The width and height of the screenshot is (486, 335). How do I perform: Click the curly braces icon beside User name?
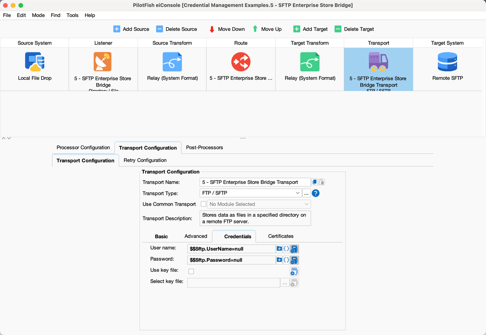[x=286, y=249]
